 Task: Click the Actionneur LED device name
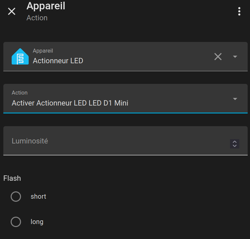click(58, 61)
